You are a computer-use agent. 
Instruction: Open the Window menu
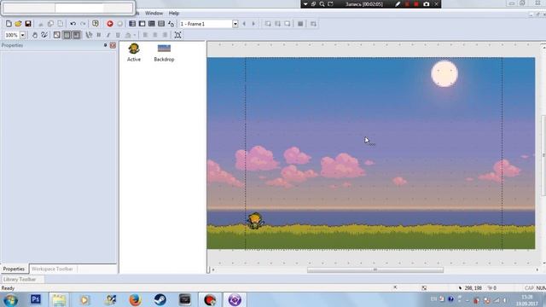tap(154, 13)
